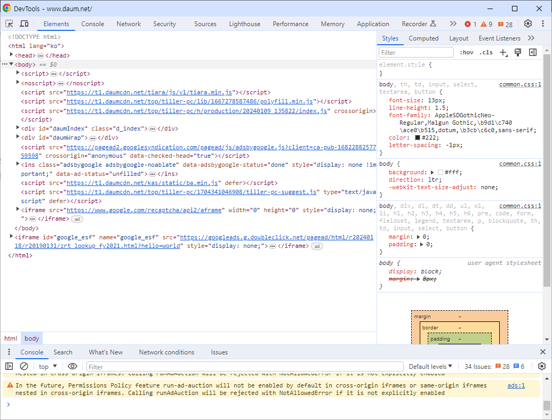The height and width of the screenshot is (420, 552).
Task: Open drawer kebab menu
Action: tap(9, 352)
